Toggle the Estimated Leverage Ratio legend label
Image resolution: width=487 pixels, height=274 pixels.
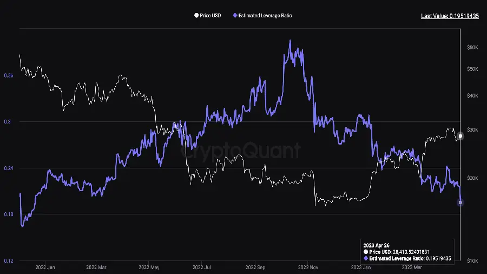pyautogui.click(x=265, y=16)
